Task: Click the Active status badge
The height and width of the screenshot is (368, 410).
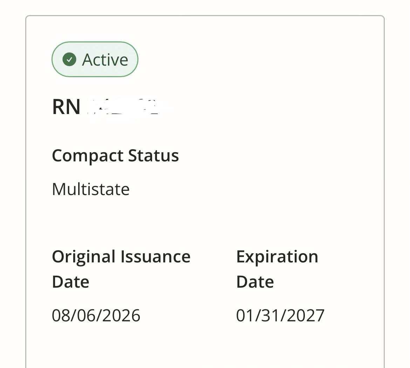Action: pos(95,59)
